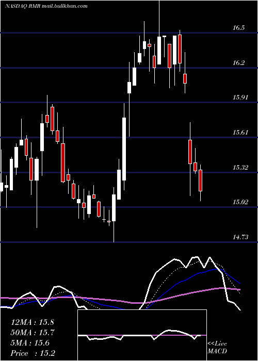
Task: Click the 14.73 price axis label
Action: [240, 237]
